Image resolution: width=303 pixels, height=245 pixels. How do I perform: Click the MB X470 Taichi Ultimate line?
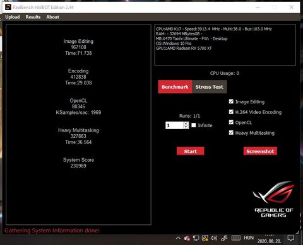[x=191, y=38]
